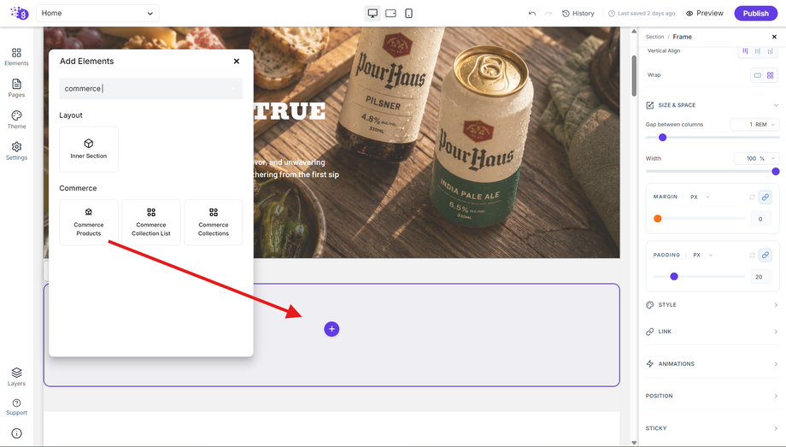Toggle linked padding values
The width and height of the screenshot is (786, 447).
pos(765,256)
